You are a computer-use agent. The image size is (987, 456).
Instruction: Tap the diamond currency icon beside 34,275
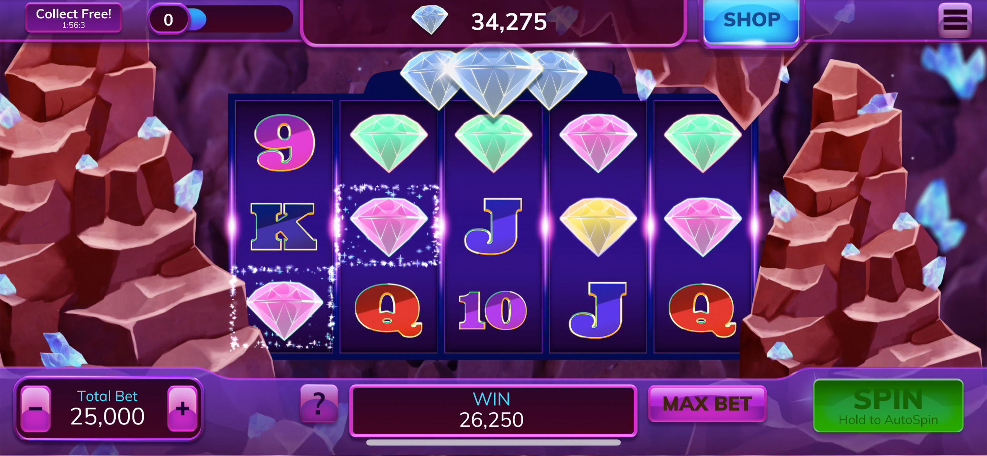(x=430, y=19)
